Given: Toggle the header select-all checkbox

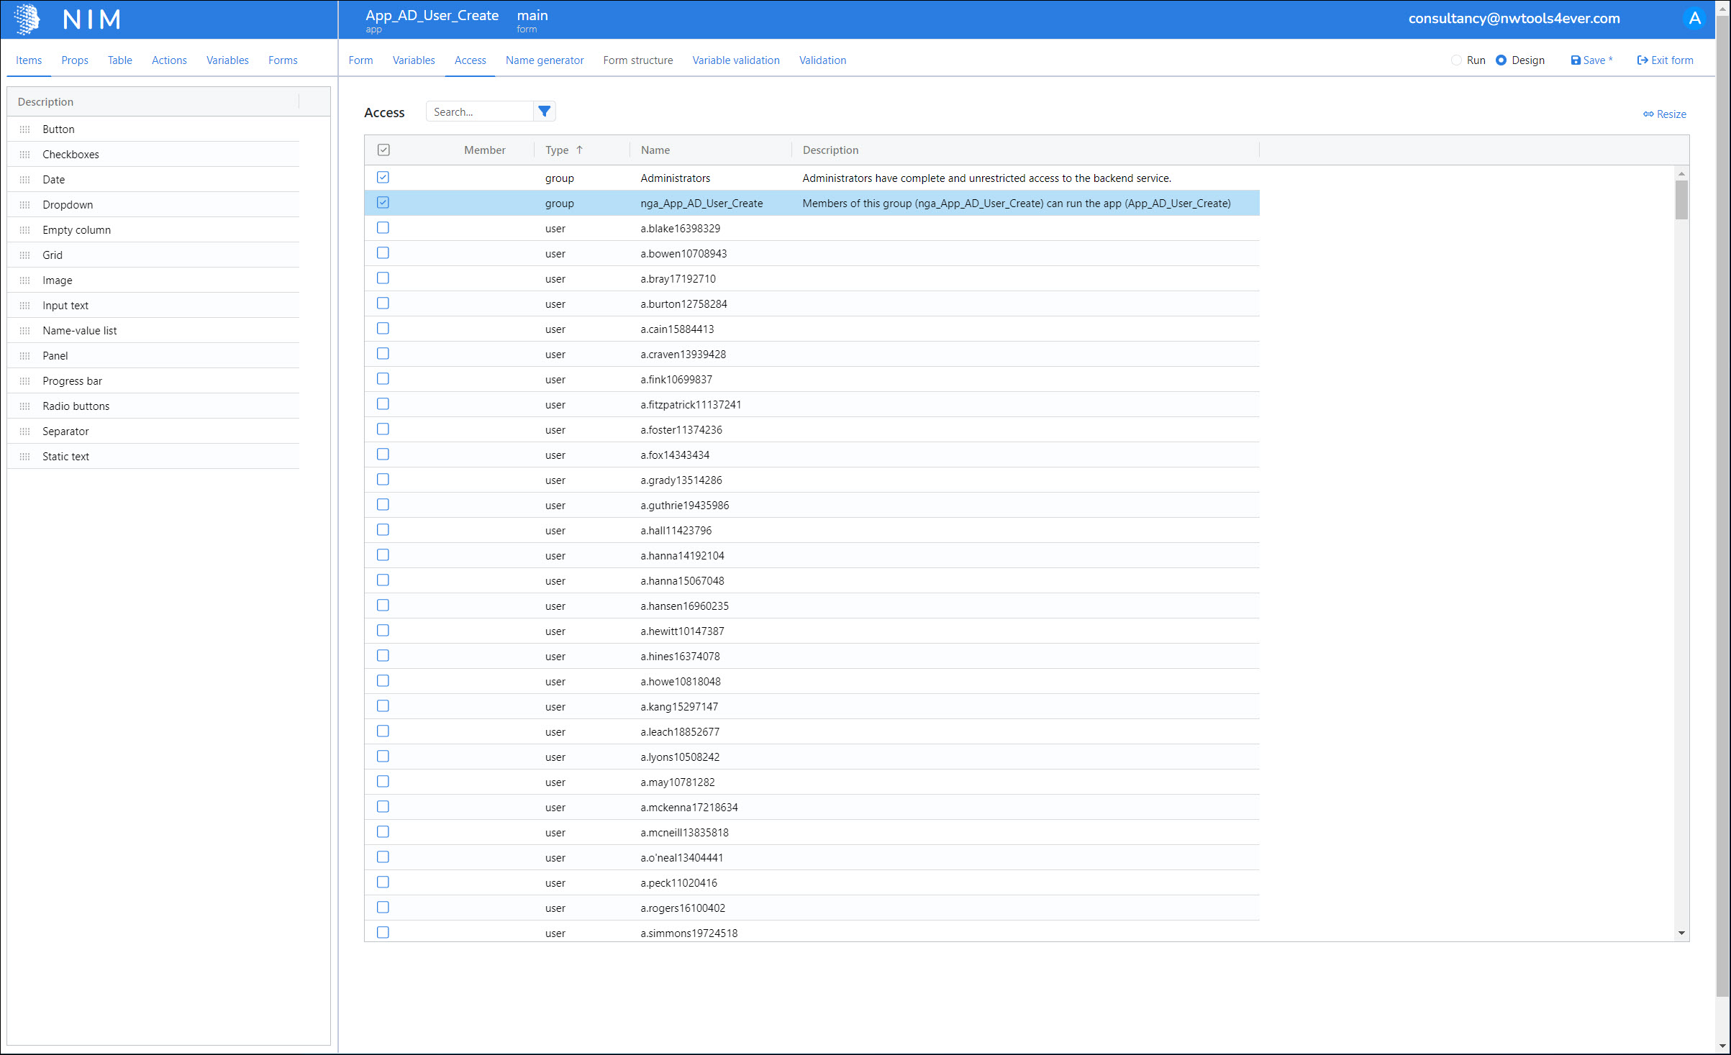Looking at the screenshot, I should (383, 150).
